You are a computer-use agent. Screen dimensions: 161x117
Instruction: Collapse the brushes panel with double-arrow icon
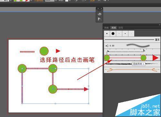tap(160, 25)
